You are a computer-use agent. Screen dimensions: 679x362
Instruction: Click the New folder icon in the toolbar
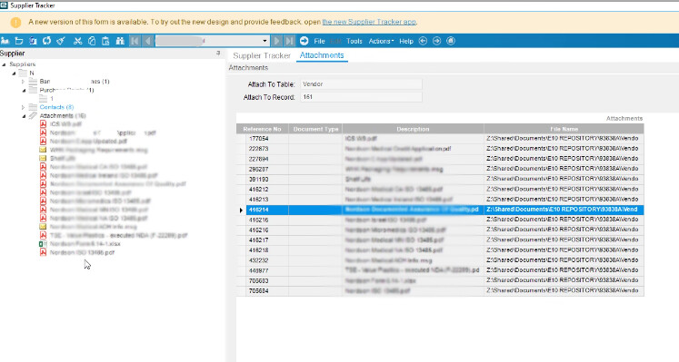point(19,41)
